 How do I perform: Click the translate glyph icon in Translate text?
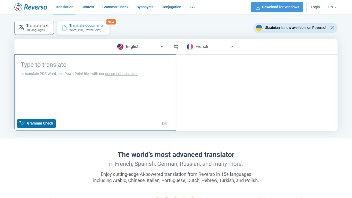click(21, 28)
